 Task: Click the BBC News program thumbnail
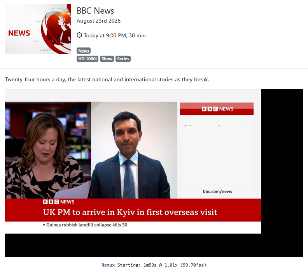click(x=38, y=29)
